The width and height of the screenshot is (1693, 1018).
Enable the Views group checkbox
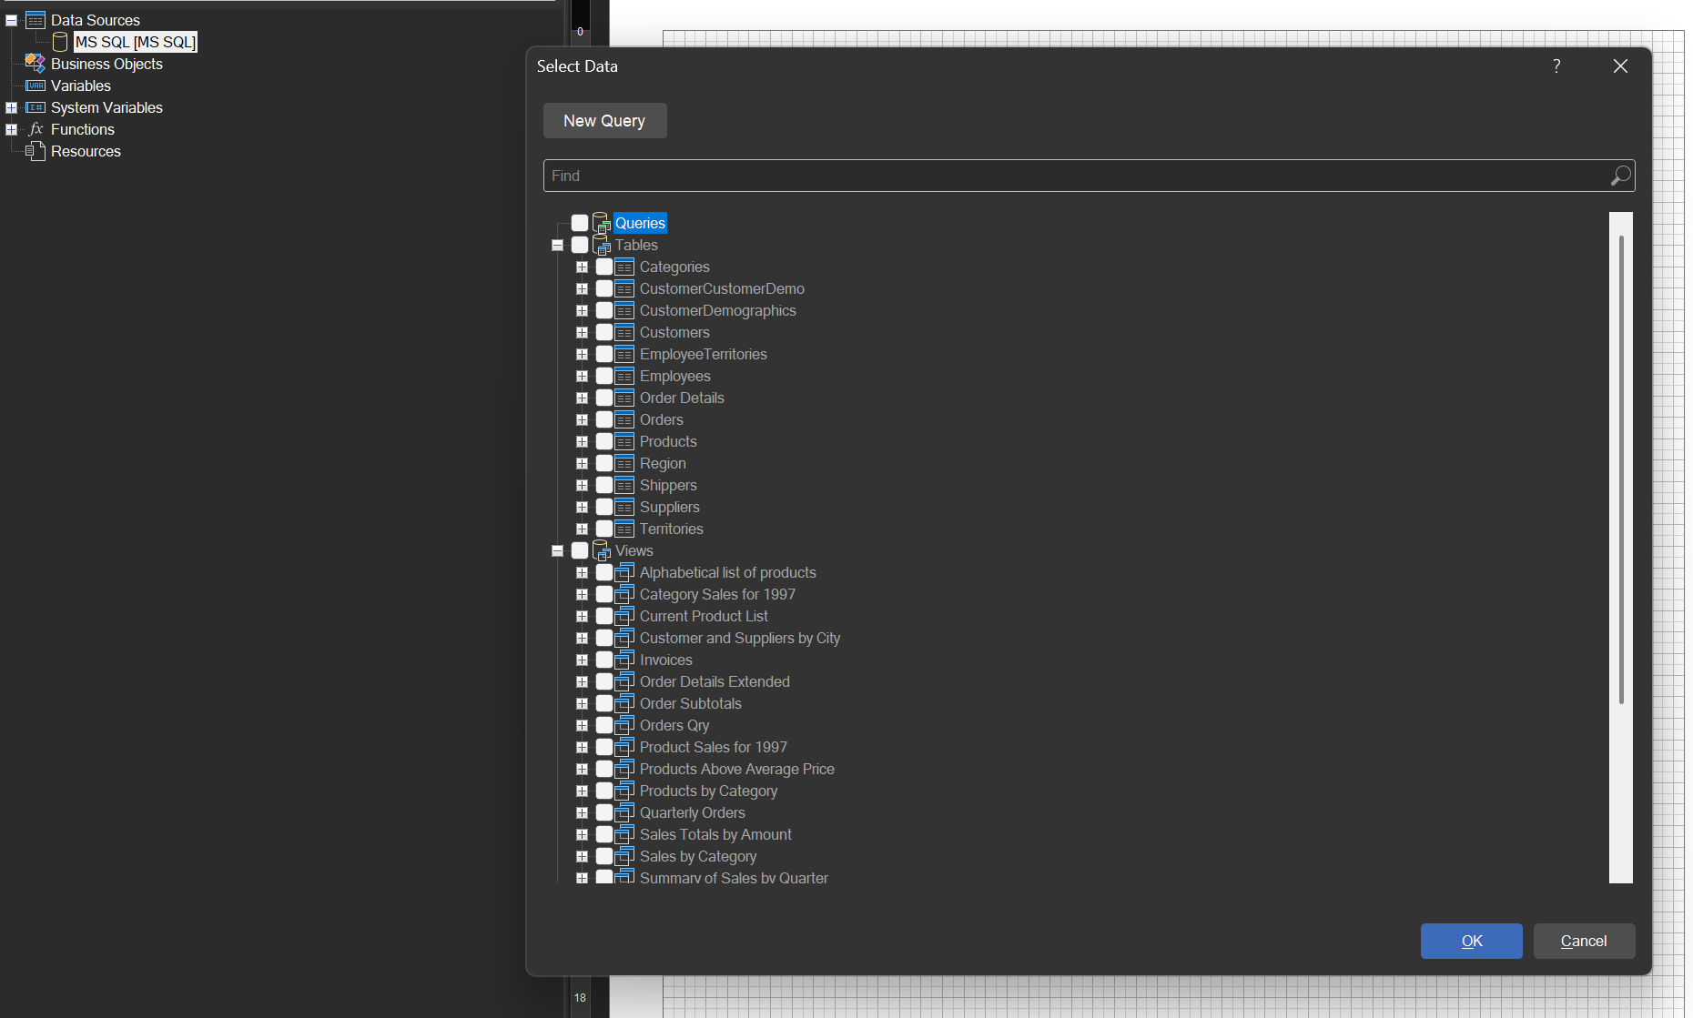click(580, 550)
